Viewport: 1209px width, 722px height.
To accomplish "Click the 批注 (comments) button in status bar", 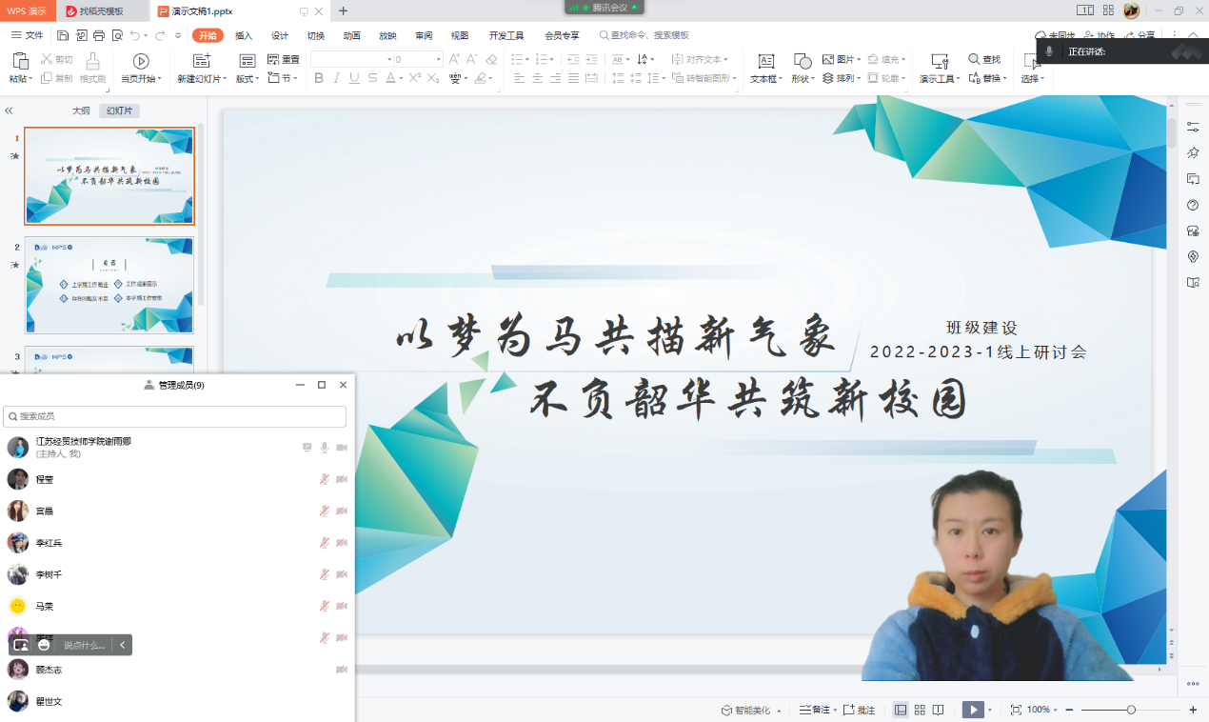I will pos(860,711).
